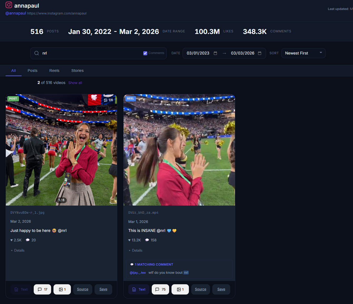Image resolution: width=353 pixels, height=304 pixels.
Task: Open images button on the first post card
Action: tap(62, 289)
